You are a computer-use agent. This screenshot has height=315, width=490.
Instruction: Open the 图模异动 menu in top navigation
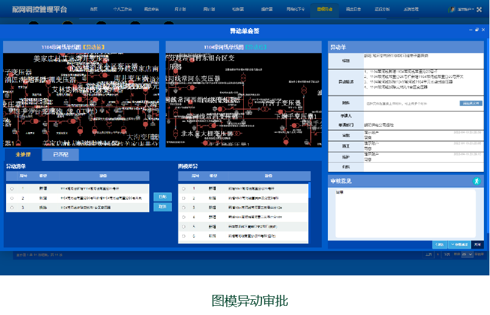tap(325, 10)
